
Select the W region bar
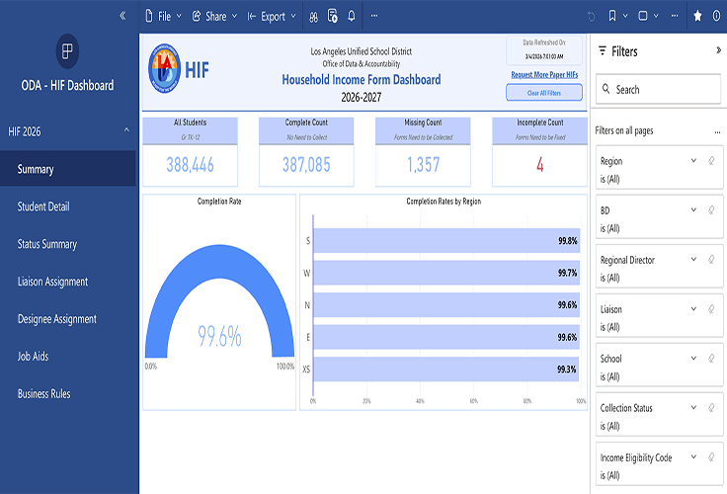[x=446, y=273]
